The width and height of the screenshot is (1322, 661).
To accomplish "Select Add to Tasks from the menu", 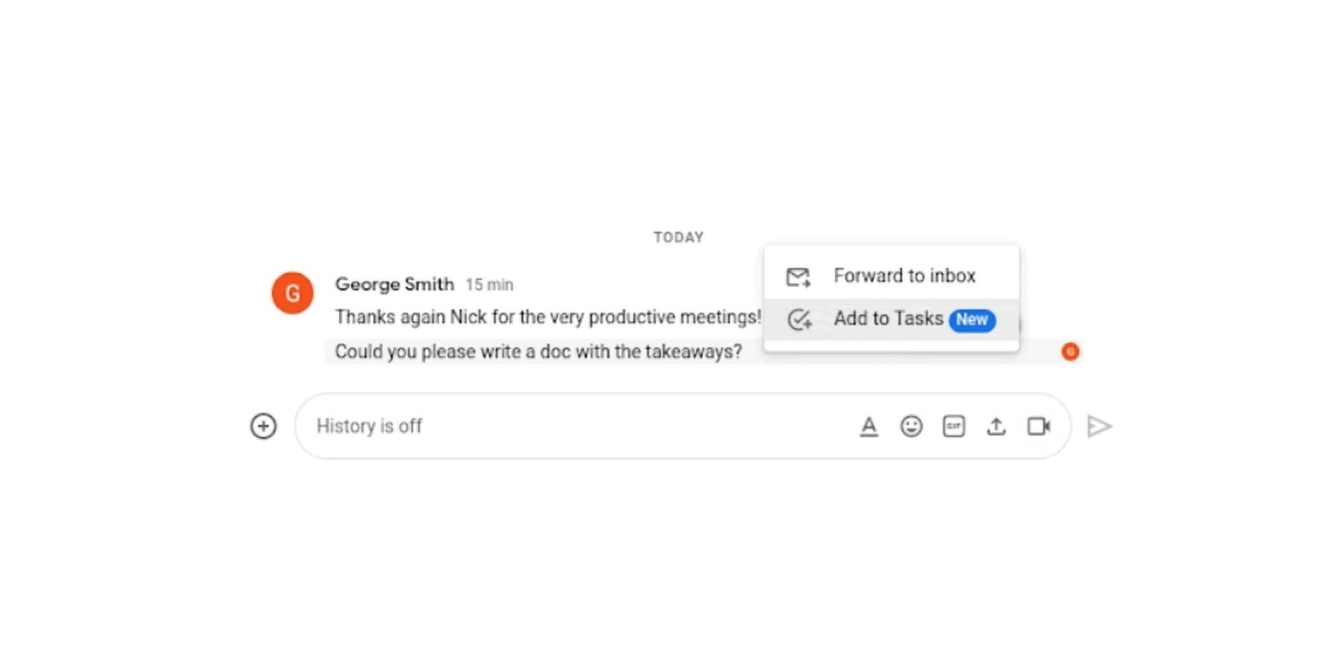I will click(x=888, y=319).
